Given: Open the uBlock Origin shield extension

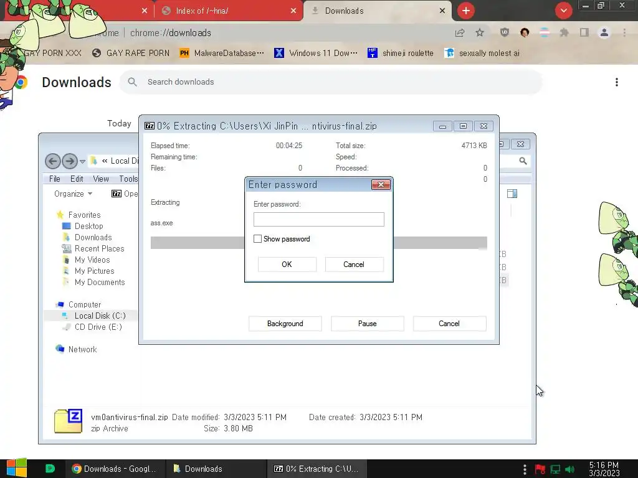Looking at the screenshot, I should pos(505,32).
